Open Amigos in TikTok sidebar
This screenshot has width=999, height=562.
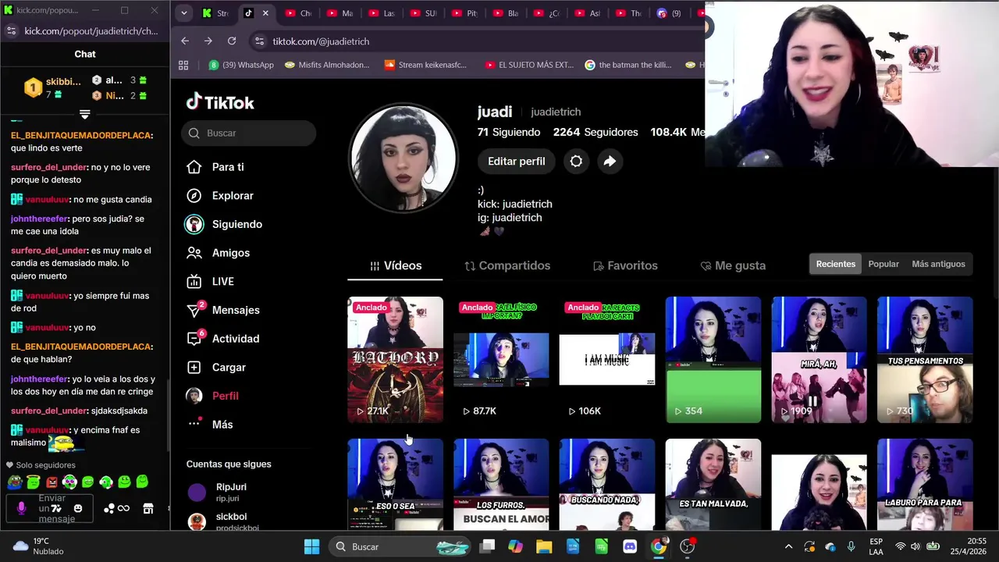[219, 253]
